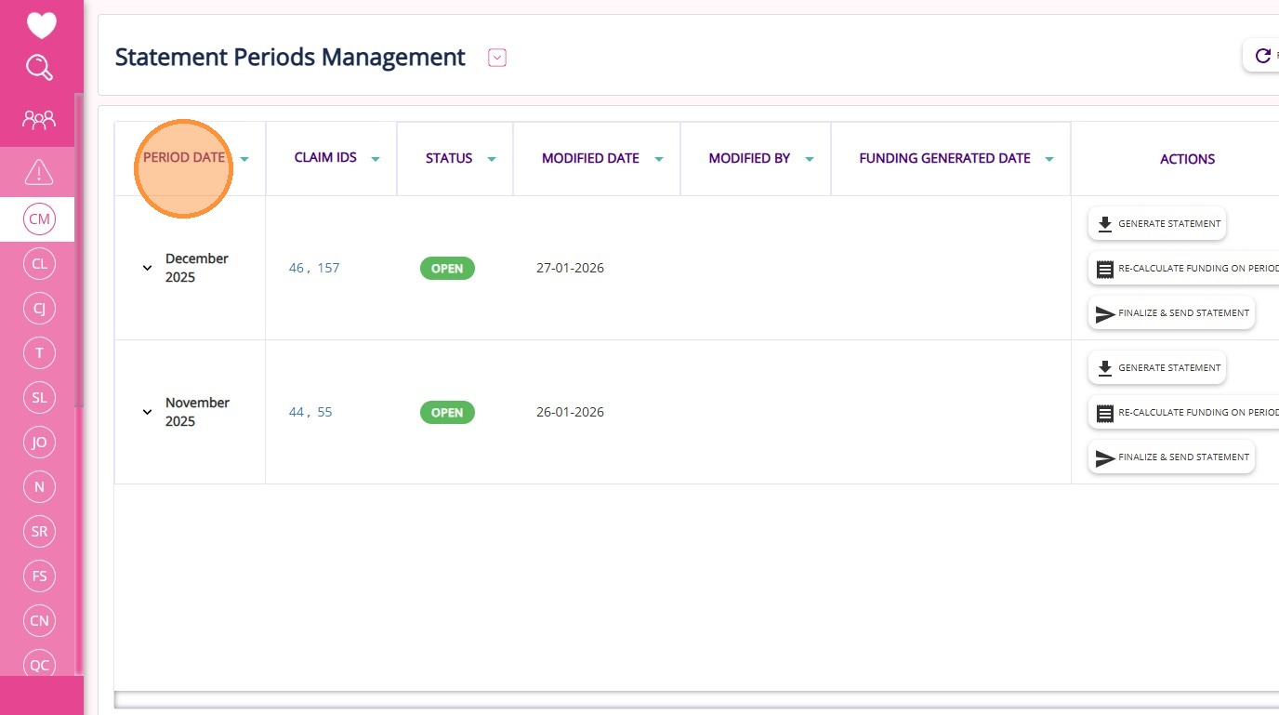Go to the JO sidebar item
The width and height of the screenshot is (1279, 715).
39,443
